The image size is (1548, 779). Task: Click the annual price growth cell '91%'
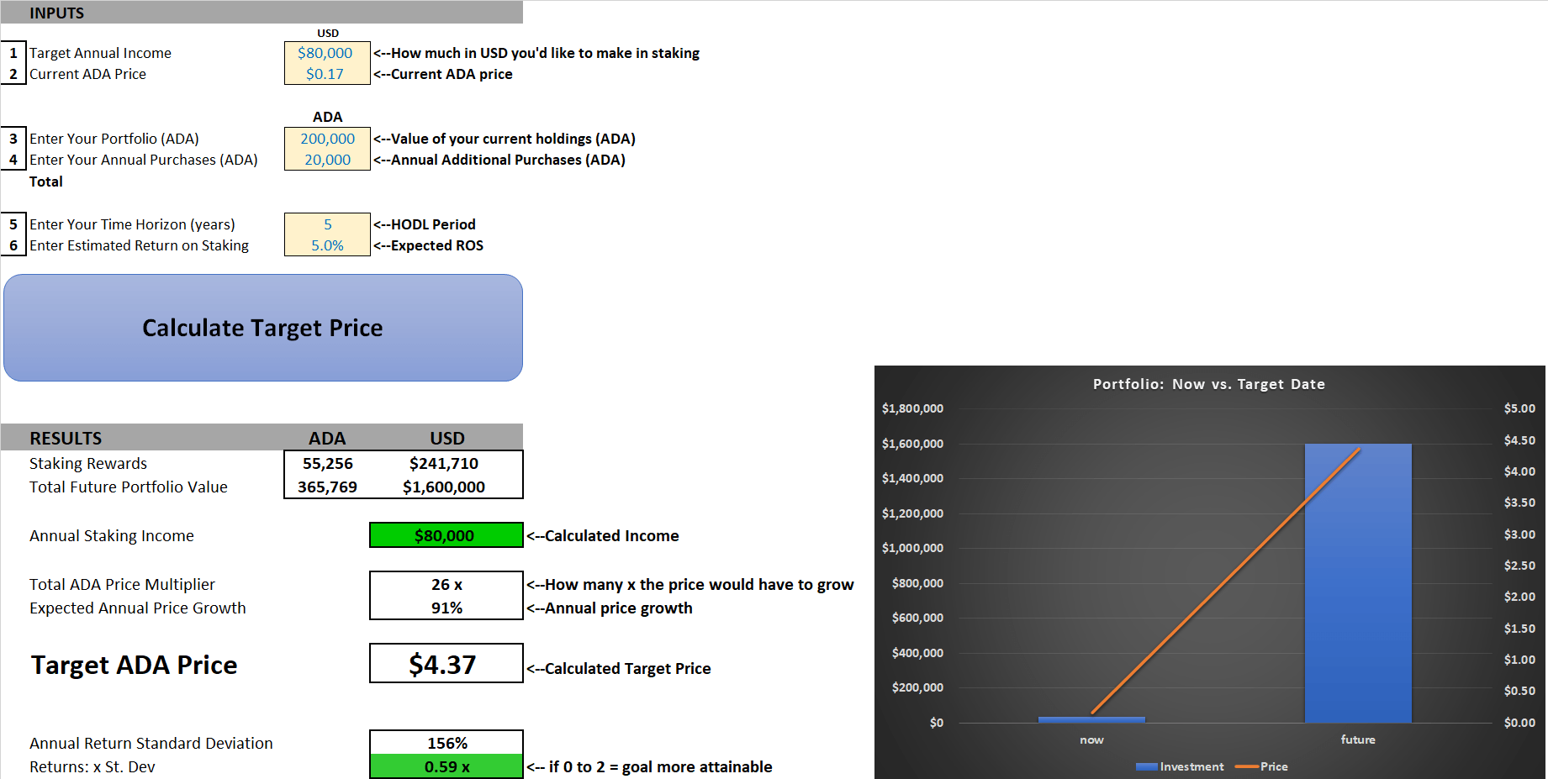pos(446,608)
